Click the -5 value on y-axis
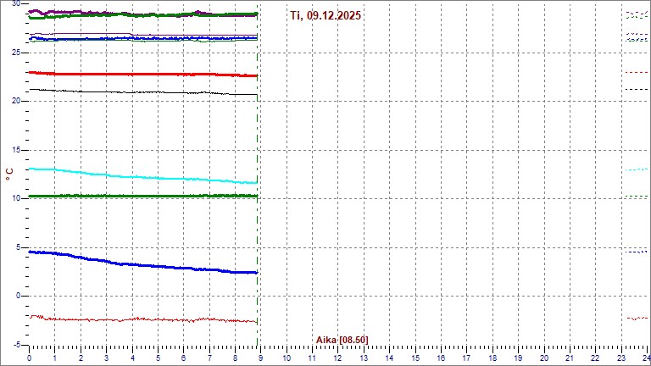Screen dimensions: 651x366 [14, 345]
